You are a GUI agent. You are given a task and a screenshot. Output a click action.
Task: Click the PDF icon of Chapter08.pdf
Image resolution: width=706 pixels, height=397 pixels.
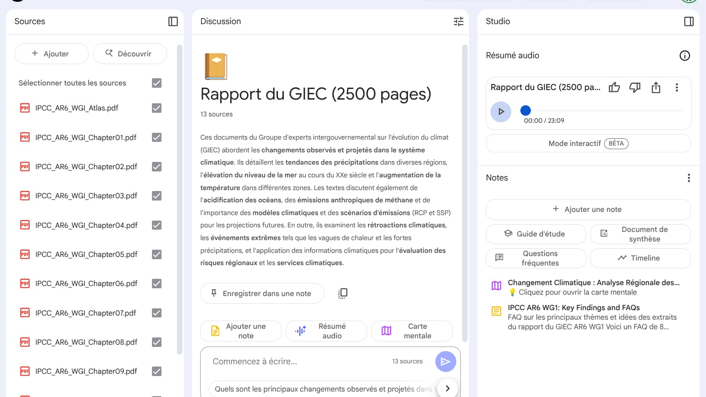tap(25, 342)
